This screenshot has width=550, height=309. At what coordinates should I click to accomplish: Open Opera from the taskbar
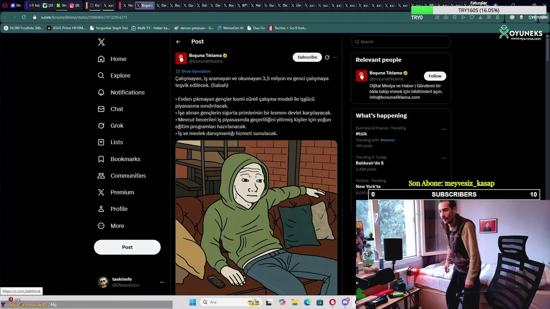click(x=332, y=302)
